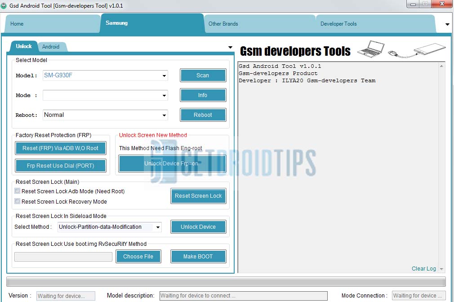Click Unlock Device Frp=on button

click(x=172, y=164)
